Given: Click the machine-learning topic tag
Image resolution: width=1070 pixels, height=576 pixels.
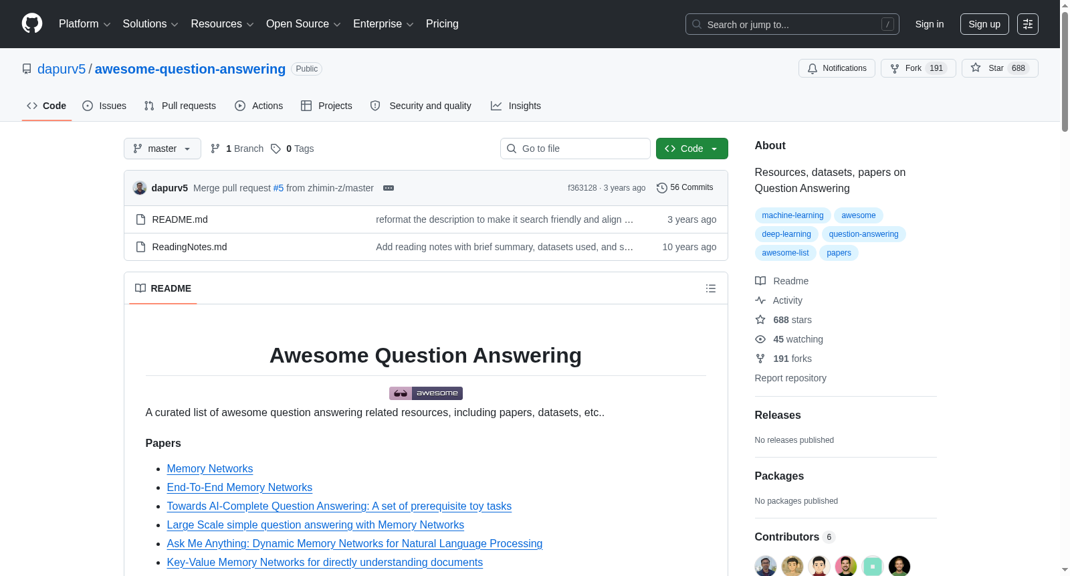Looking at the screenshot, I should click(x=792, y=215).
